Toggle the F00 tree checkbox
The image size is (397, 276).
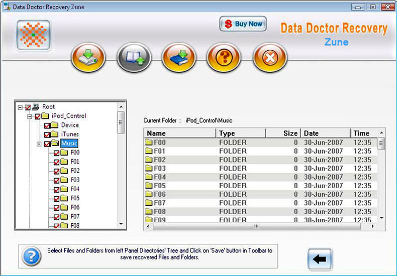(x=56, y=153)
